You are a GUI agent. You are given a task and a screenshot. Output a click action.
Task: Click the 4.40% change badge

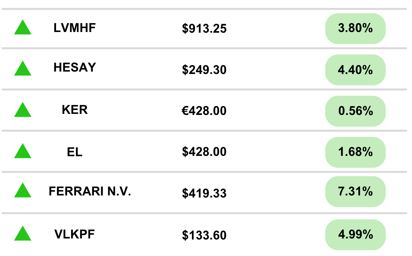coord(355,70)
